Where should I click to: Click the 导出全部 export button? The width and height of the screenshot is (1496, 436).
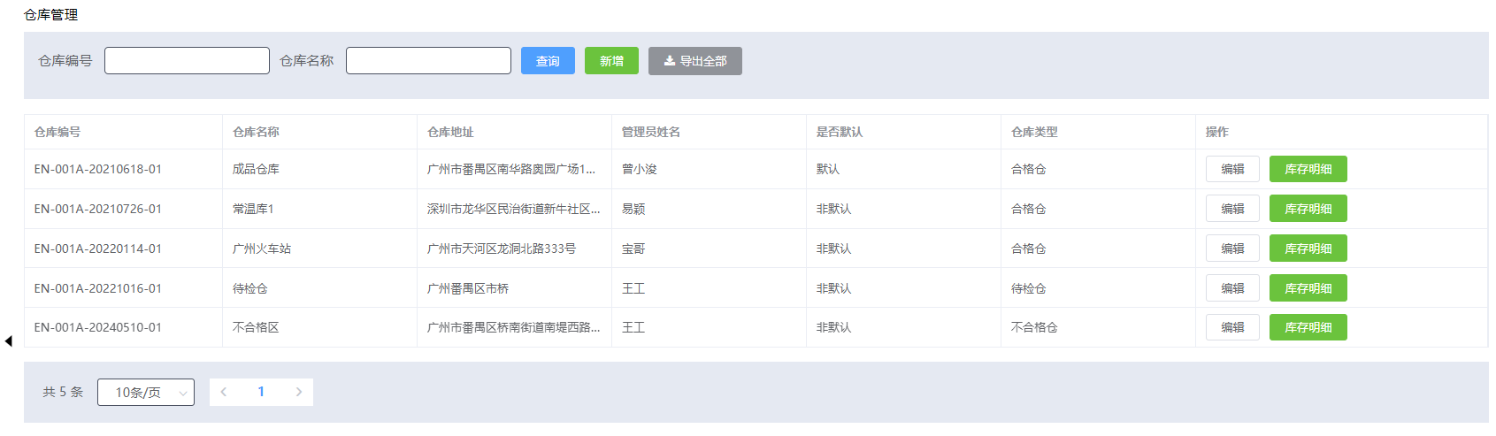tap(694, 61)
